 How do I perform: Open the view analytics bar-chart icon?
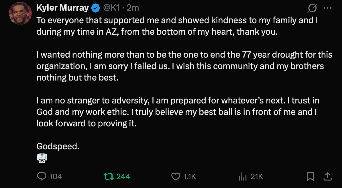(243, 177)
